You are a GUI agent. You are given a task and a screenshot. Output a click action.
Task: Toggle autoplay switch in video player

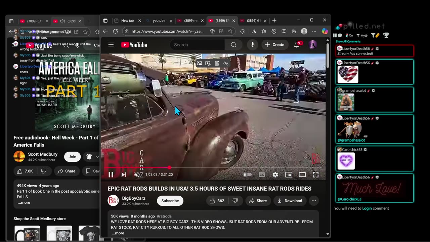[x=247, y=174]
